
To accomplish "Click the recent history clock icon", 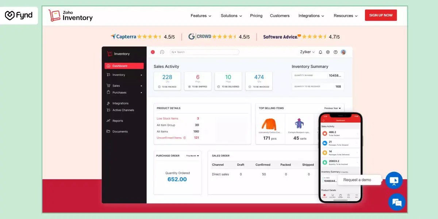I will (162, 52).
